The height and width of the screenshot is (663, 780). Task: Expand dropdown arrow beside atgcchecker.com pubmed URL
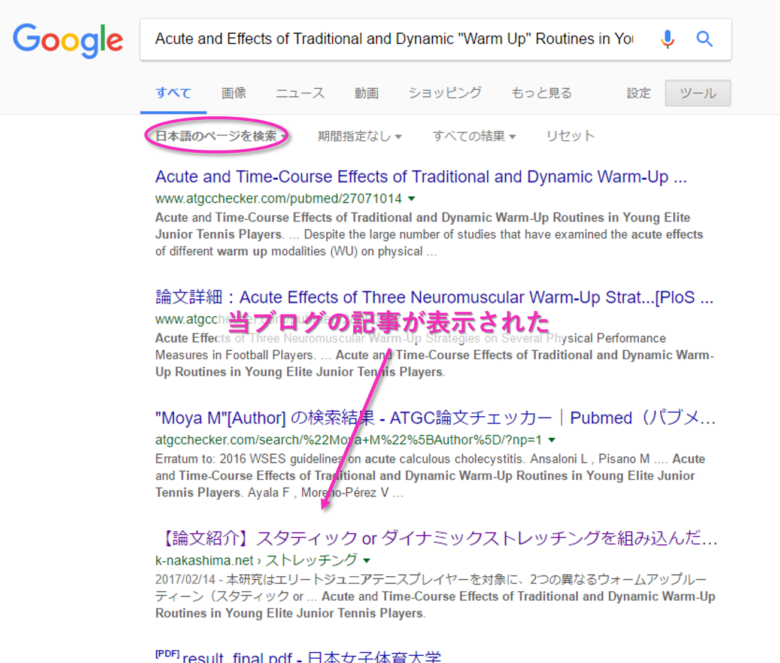pyautogui.click(x=412, y=198)
